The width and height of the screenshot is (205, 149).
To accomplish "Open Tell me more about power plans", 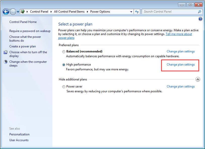I will click(179, 34).
